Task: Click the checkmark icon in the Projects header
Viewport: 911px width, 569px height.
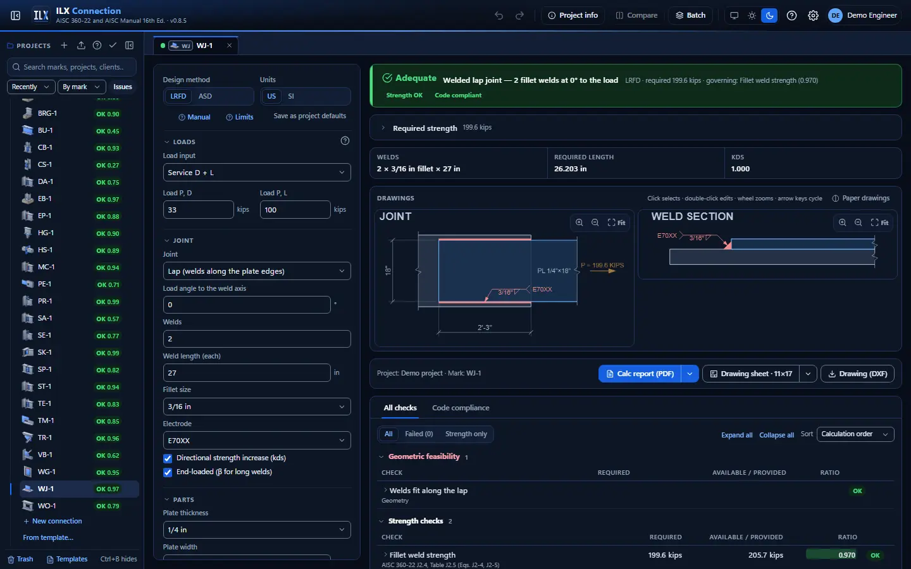Action: pyautogui.click(x=113, y=46)
